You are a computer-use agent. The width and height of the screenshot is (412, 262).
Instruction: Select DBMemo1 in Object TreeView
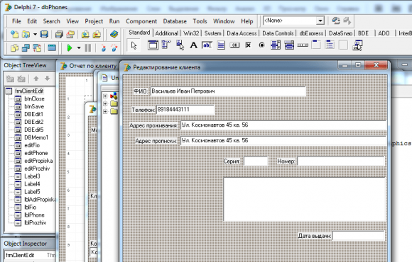[x=36, y=137]
